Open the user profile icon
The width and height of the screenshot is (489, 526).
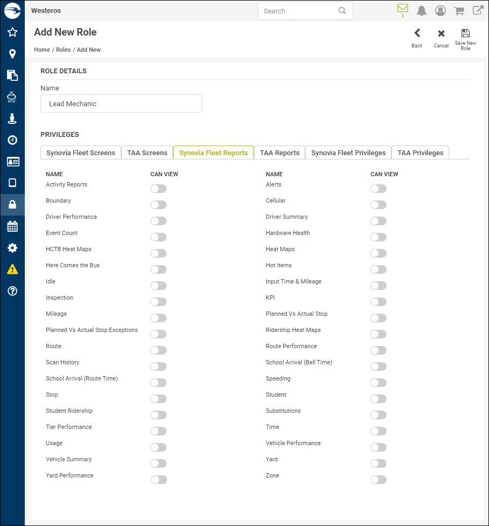(440, 11)
